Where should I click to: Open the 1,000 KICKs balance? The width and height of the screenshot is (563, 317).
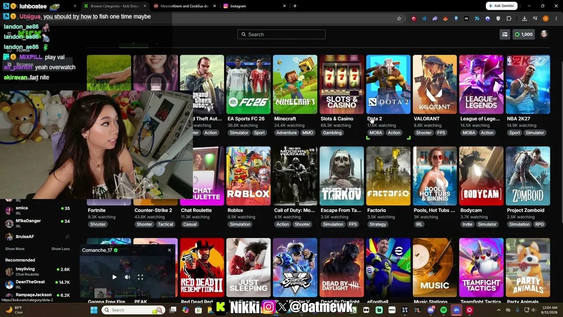point(523,34)
